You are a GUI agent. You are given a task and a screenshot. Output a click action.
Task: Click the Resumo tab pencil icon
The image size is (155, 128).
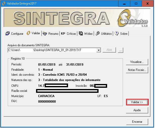(x=45, y=34)
